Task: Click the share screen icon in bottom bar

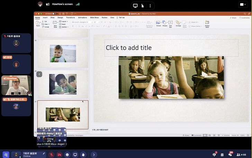Action: (x=75, y=155)
